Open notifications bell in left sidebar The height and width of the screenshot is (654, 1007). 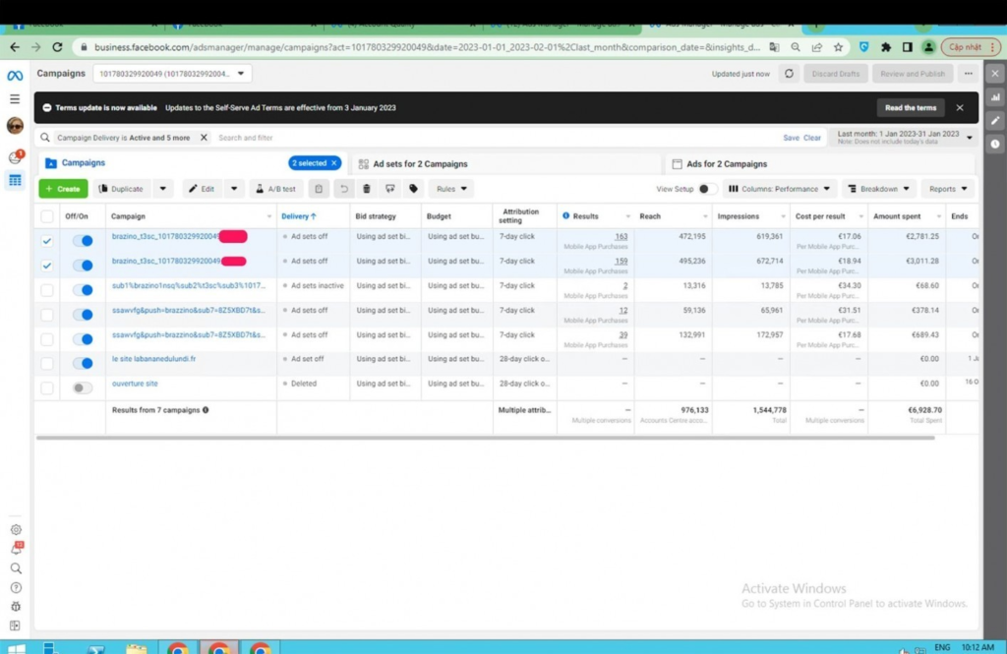click(16, 549)
